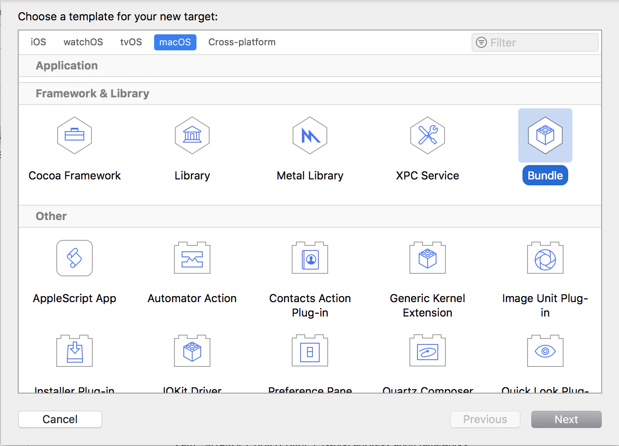Click the Framework & Library section header
The height and width of the screenshot is (446, 619).
(310, 94)
